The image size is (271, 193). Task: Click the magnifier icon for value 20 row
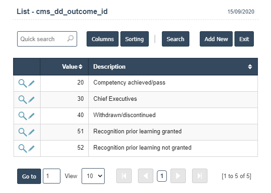click(x=22, y=83)
